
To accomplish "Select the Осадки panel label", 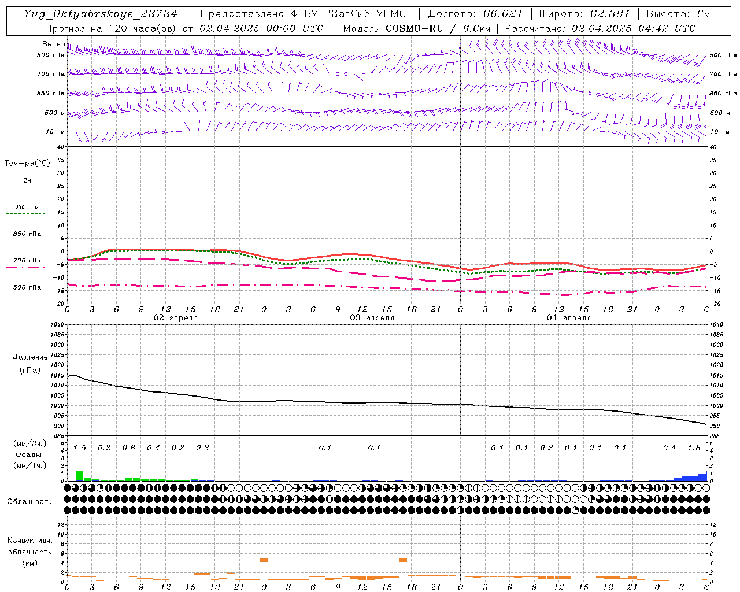I will pos(29,454).
